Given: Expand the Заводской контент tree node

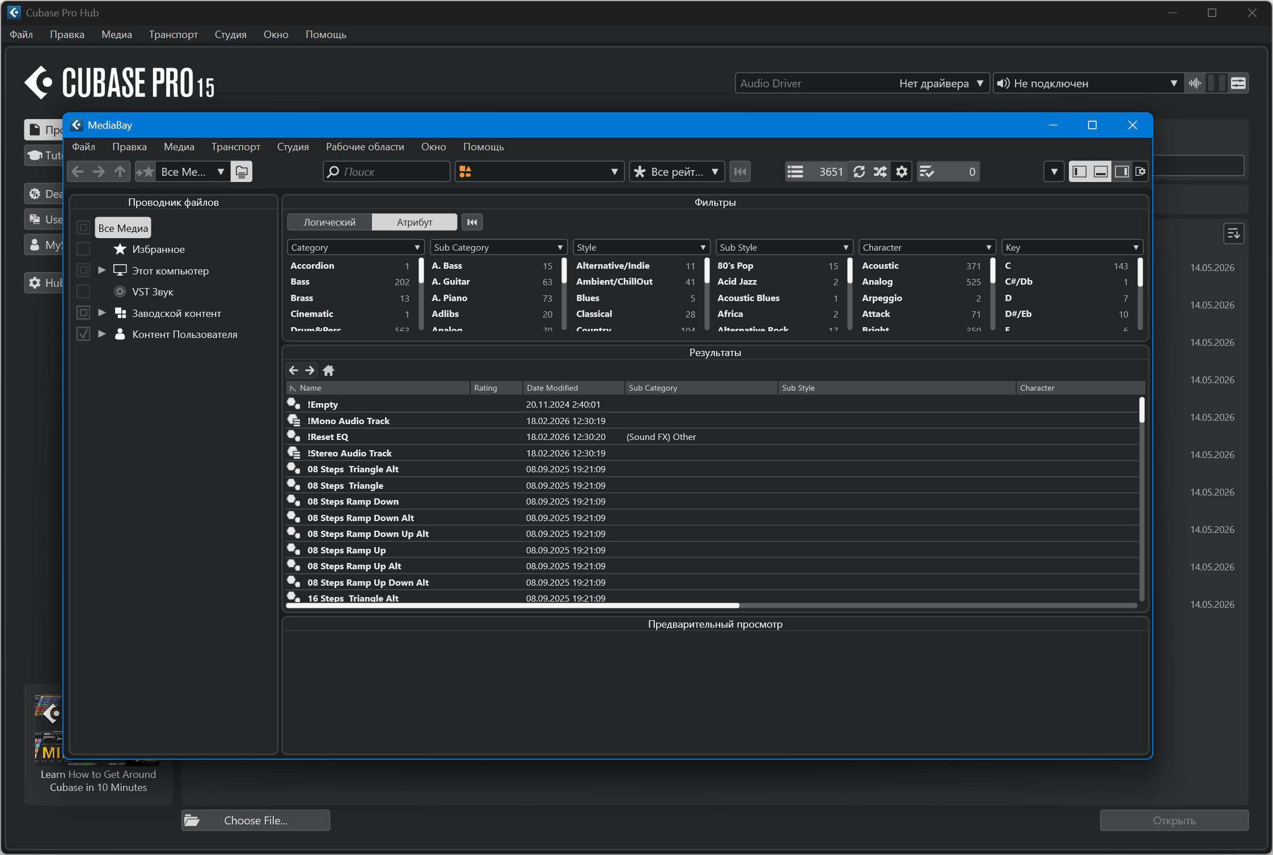Looking at the screenshot, I should [x=102, y=313].
